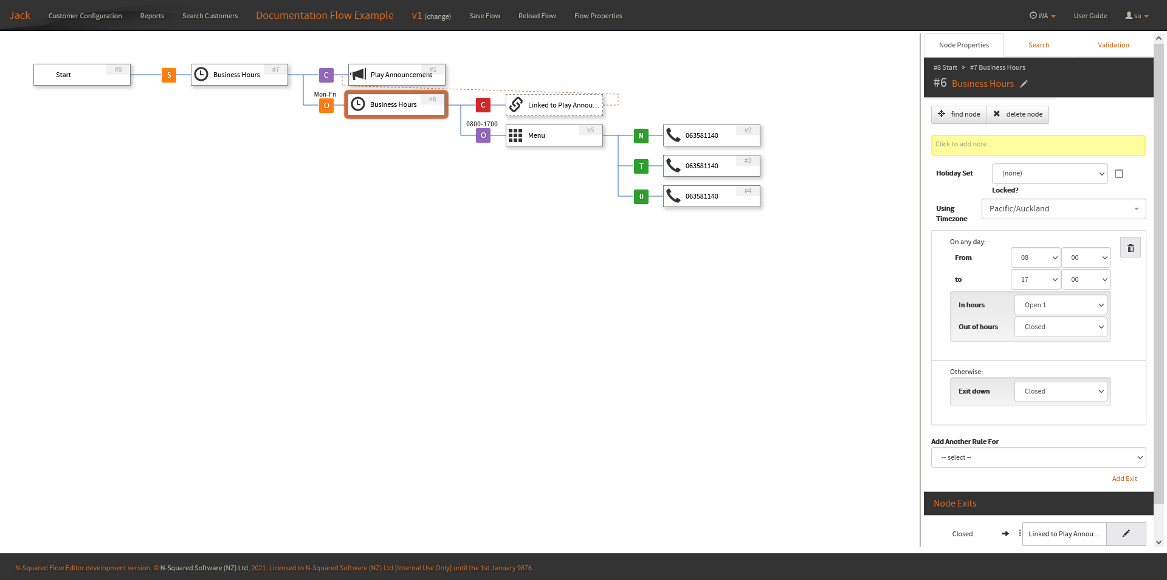Click the Save Flow button
1167x580 pixels.
pyautogui.click(x=484, y=15)
